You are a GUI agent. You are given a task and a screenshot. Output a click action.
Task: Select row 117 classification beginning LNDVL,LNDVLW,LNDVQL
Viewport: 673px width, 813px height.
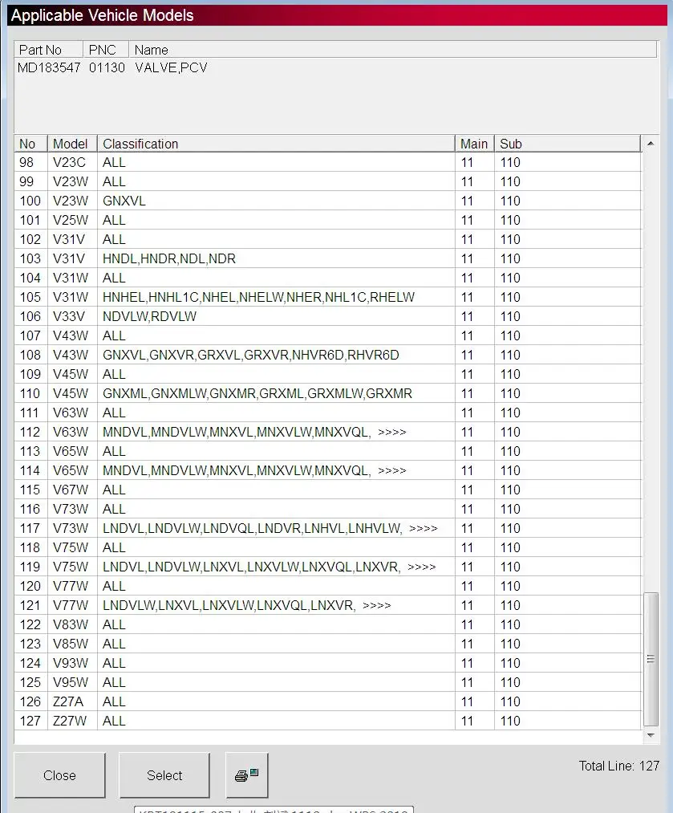coord(327,528)
